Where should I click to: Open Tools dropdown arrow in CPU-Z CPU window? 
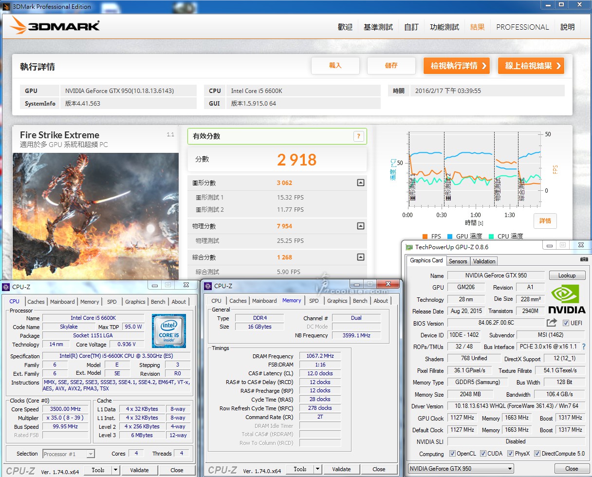pyautogui.click(x=116, y=470)
